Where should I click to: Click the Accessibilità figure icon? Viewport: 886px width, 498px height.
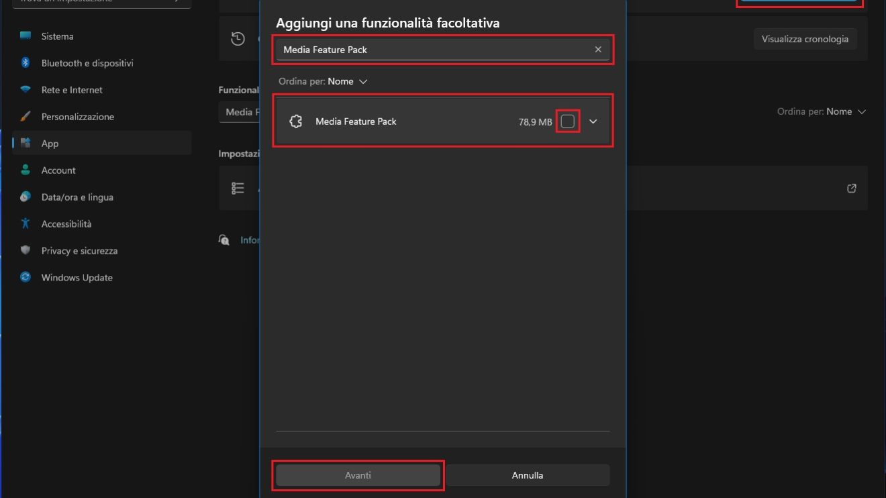pos(26,224)
